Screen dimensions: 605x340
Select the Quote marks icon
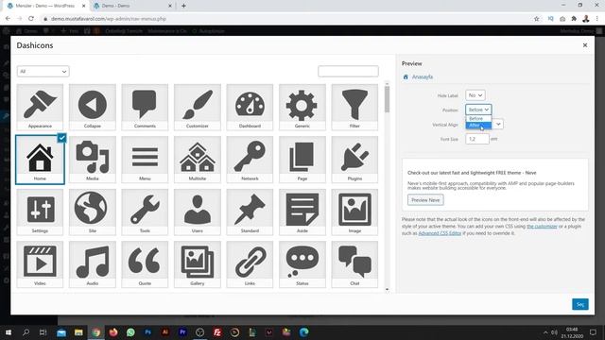click(x=145, y=264)
